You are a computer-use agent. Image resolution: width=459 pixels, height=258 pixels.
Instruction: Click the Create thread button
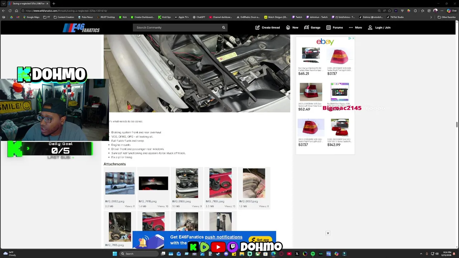[x=268, y=28]
